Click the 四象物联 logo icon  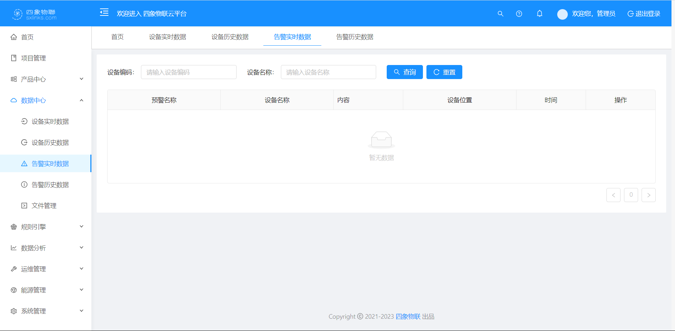coord(17,14)
